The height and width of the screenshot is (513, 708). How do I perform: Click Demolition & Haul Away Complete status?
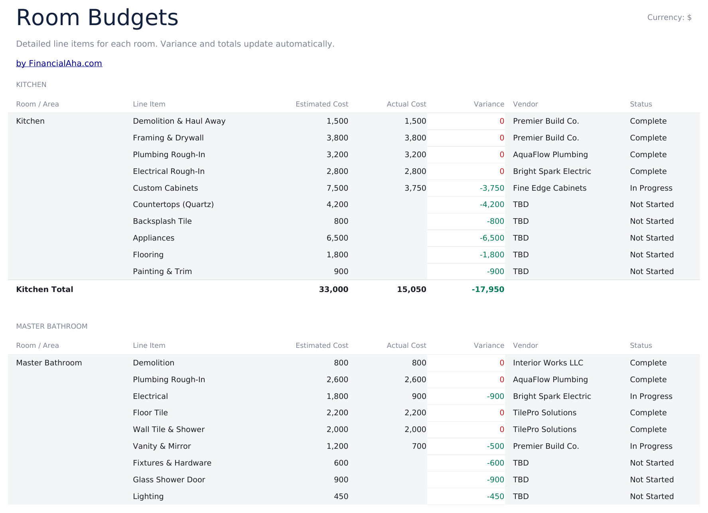point(648,121)
